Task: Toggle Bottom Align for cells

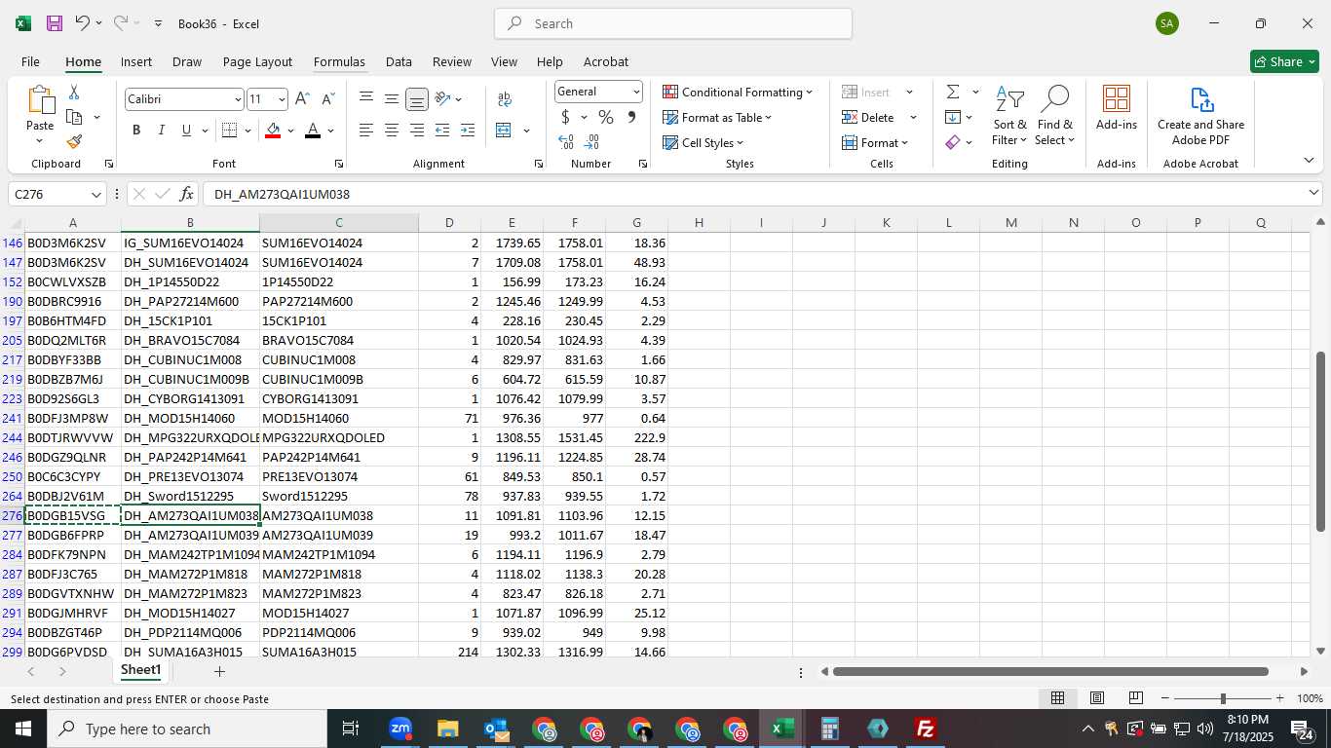Action: [x=417, y=99]
